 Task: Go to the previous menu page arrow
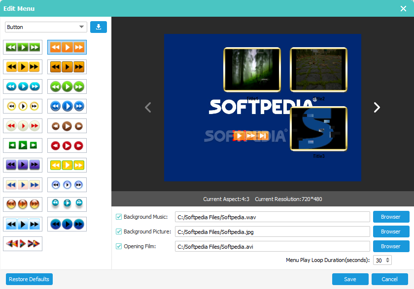click(x=148, y=107)
